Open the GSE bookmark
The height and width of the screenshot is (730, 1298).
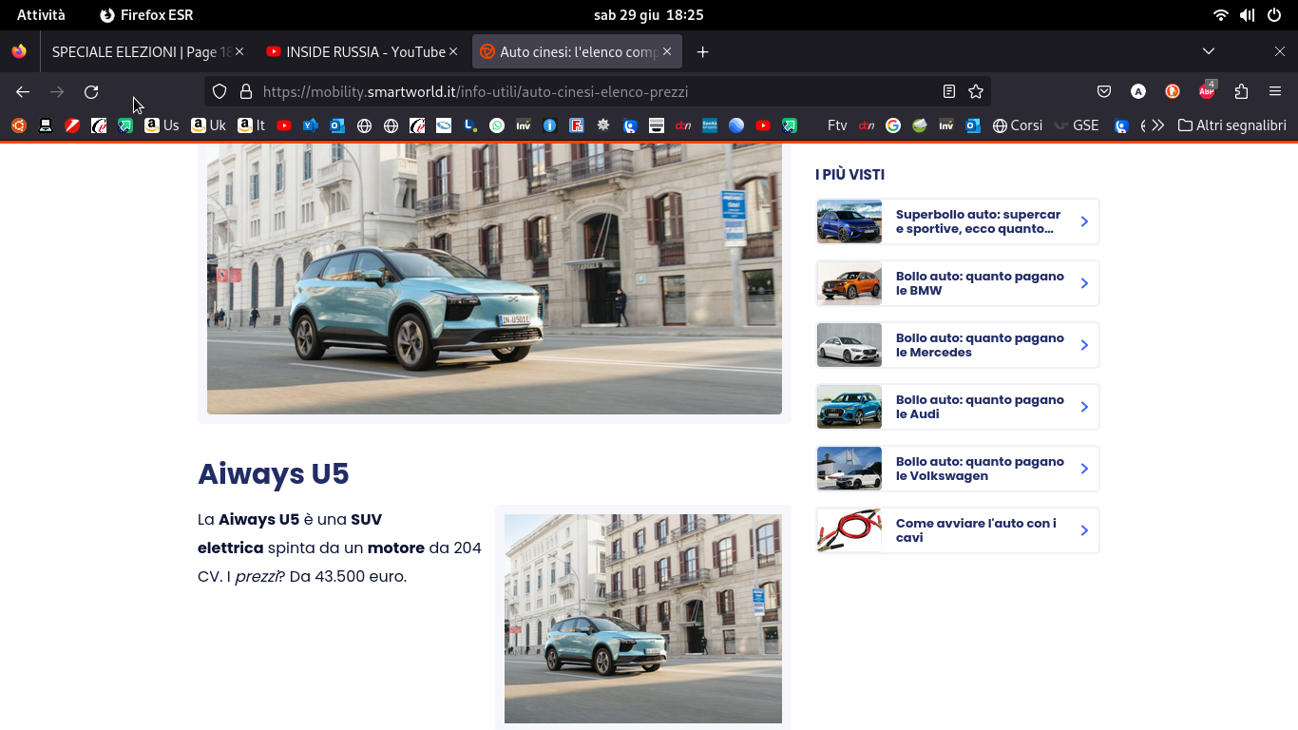click(1077, 125)
